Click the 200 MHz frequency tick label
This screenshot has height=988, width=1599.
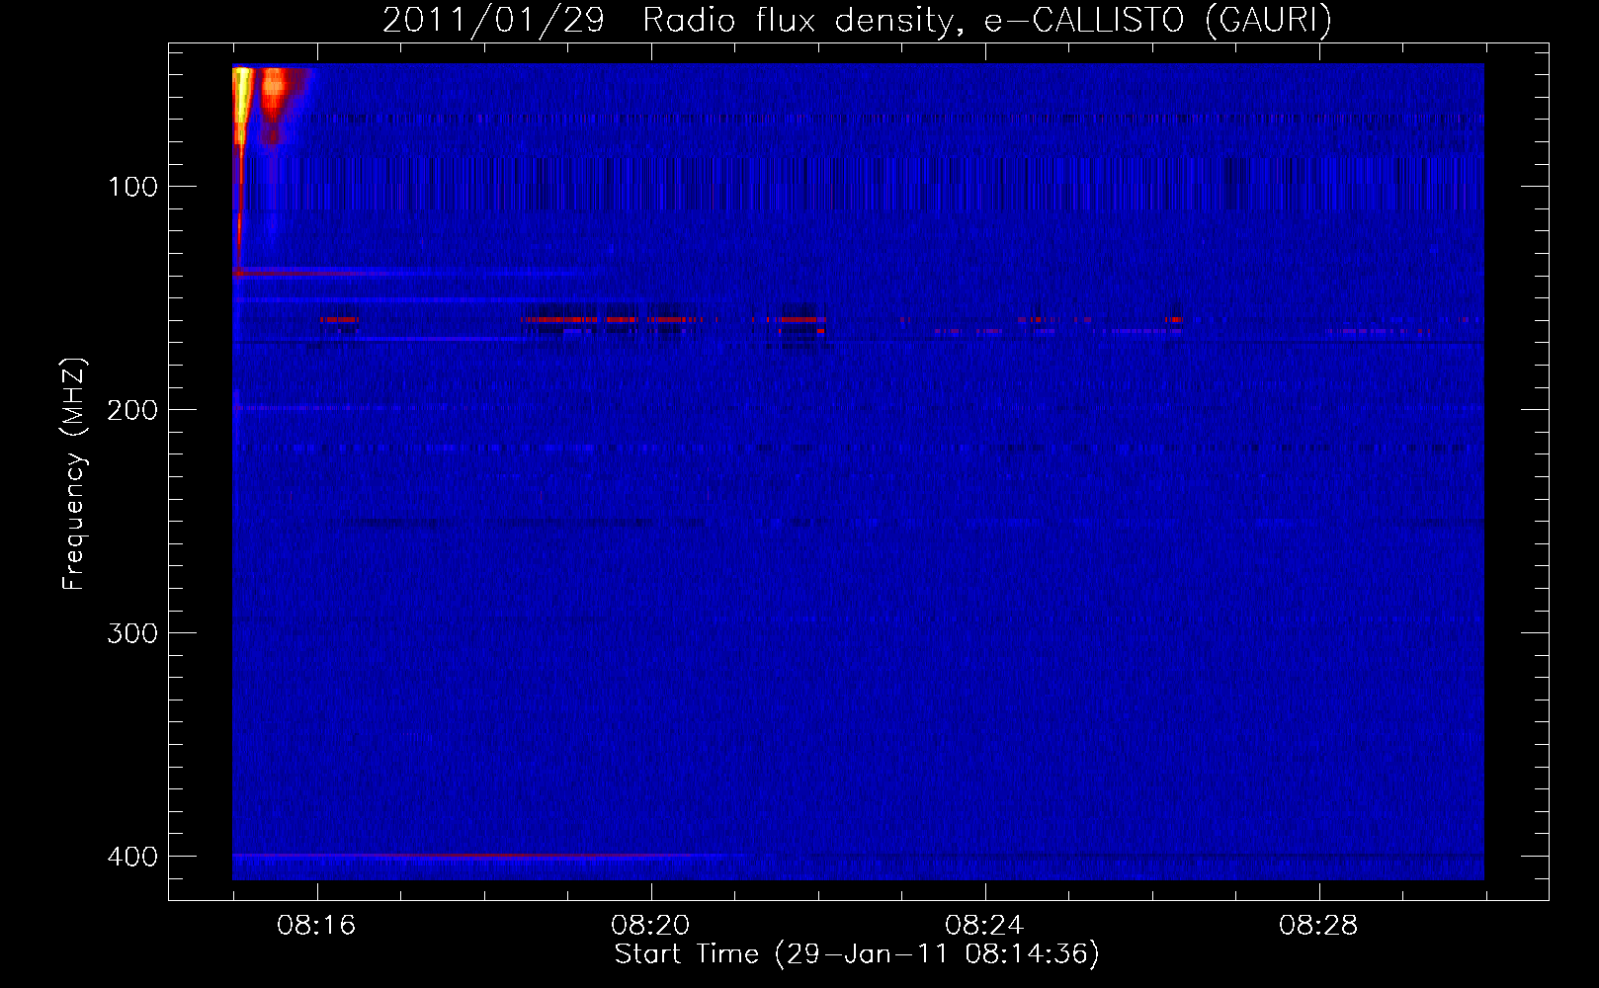[x=132, y=410]
